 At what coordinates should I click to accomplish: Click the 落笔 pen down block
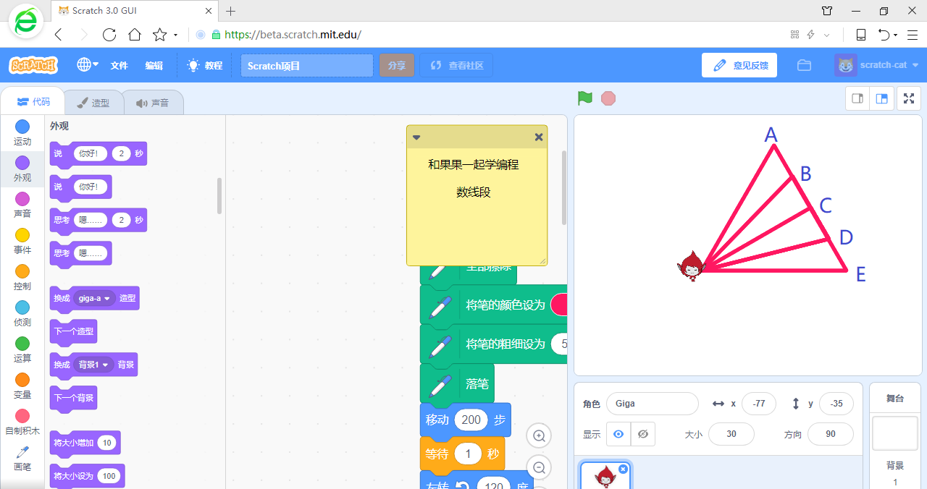pyautogui.click(x=457, y=384)
